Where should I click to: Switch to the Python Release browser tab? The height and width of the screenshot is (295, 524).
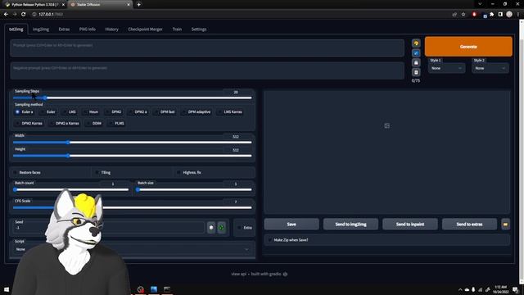[34, 5]
